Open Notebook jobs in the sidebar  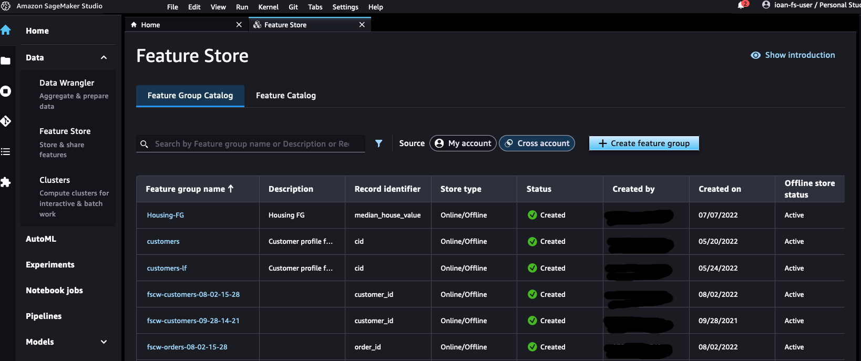pyautogui.click(x=54, y=291)
